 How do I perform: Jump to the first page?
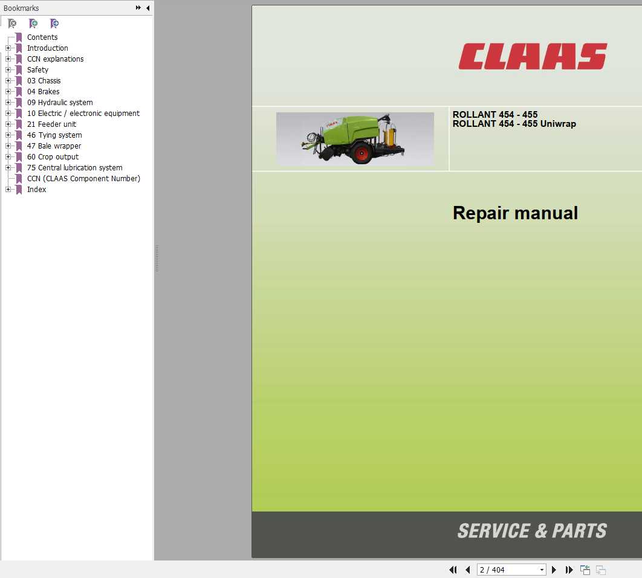click(x=453, y=570)
